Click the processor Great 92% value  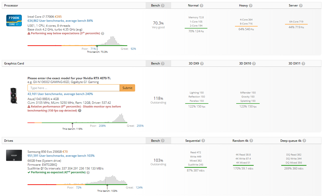(133, 49)
